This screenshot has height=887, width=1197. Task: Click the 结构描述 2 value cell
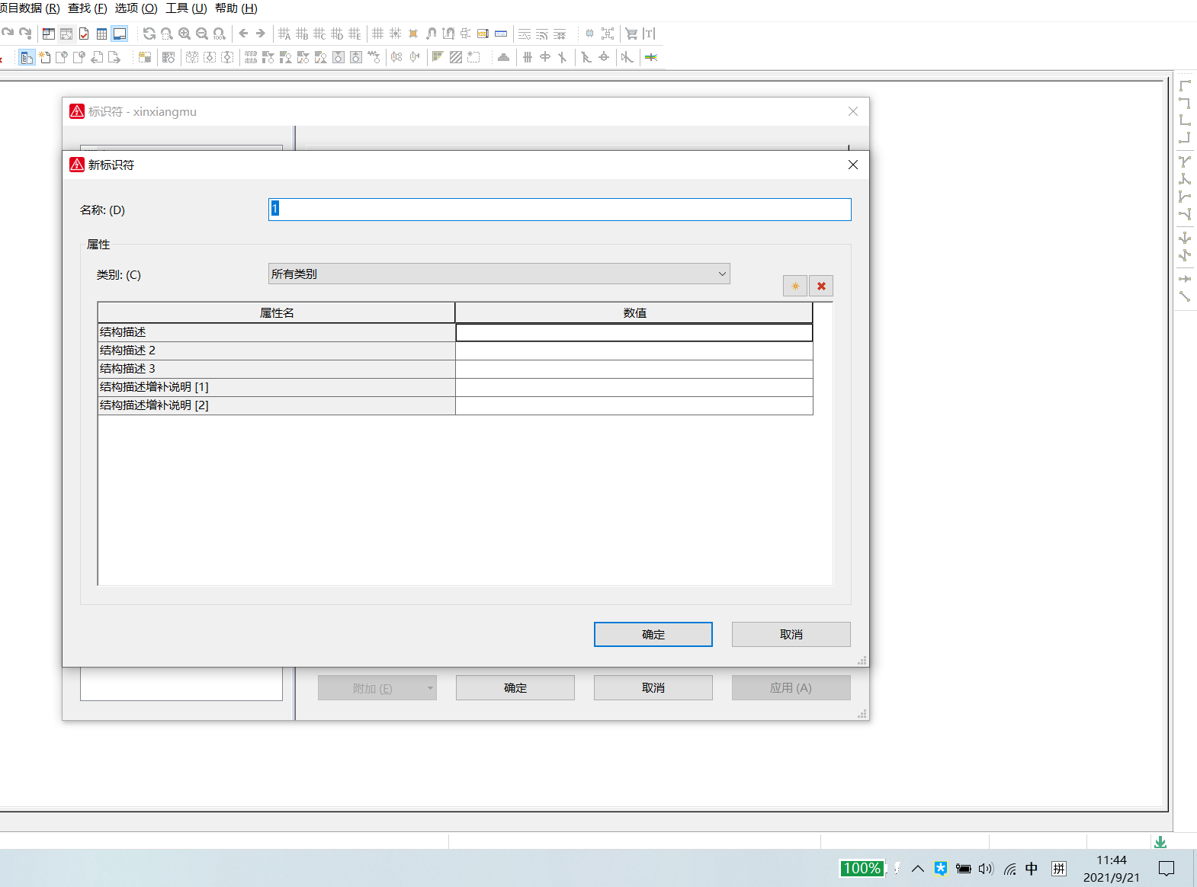coord(634,351)
